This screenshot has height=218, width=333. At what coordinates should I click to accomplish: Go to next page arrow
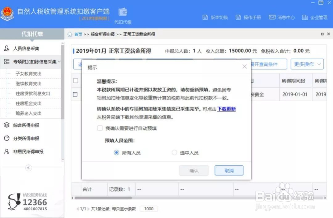[88, 209]
